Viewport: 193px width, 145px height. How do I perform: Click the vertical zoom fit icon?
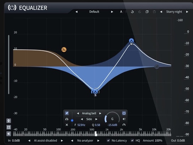coord(9,121)
